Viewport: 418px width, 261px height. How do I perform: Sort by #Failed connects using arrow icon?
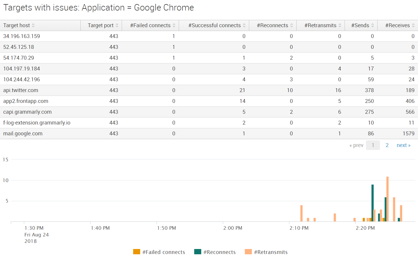174,25
